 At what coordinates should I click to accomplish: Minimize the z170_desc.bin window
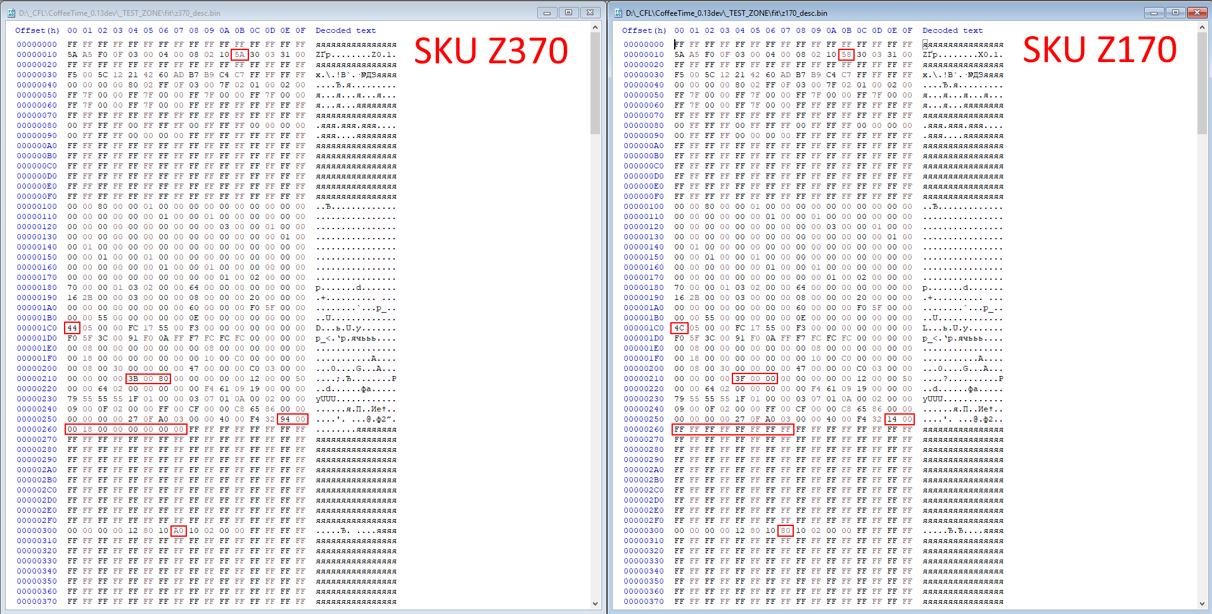click(1154, 13)
